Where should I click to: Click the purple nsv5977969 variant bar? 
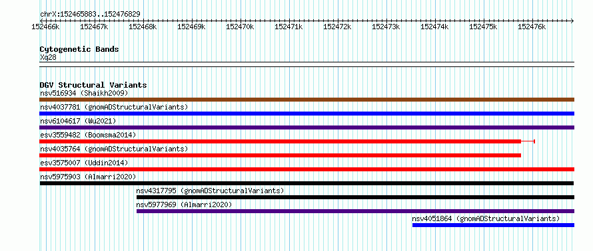tap(356, 211)
